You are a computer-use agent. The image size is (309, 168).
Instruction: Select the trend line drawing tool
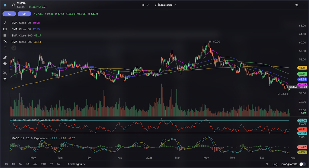pyautogui.click(x=5, y=23)
